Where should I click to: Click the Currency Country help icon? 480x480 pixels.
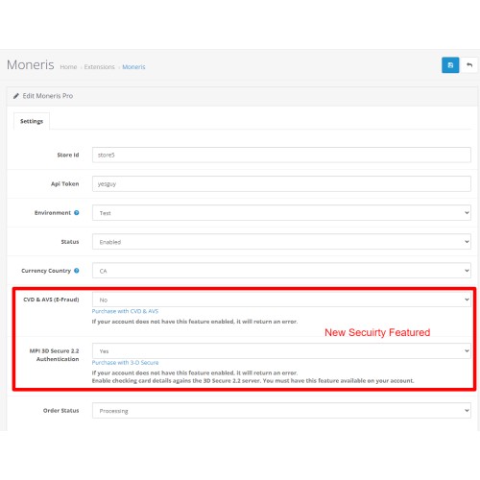pyautogui.click(x=77, y=271)
